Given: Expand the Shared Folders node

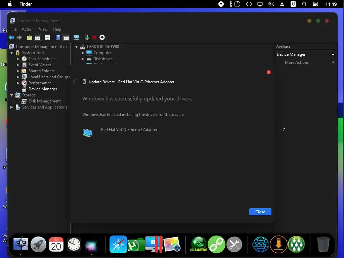Looking at the screenshot, I should point(18,71).
